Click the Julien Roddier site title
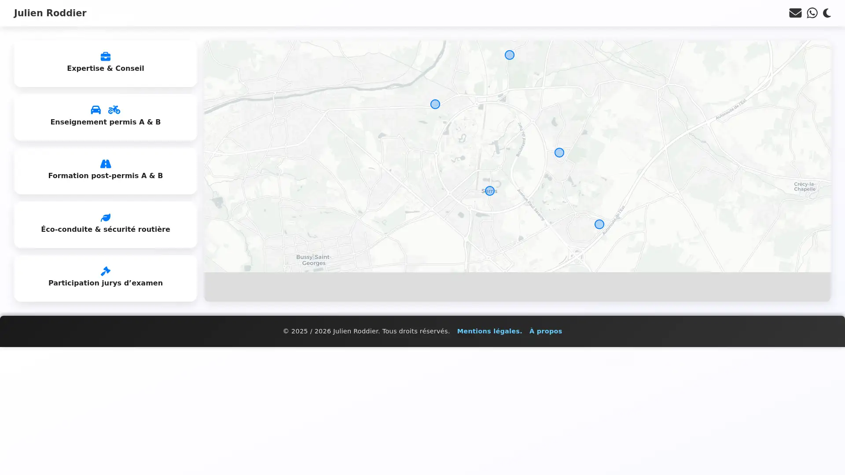The height and width of the screenshot is (475, 845). pos(50,13)
